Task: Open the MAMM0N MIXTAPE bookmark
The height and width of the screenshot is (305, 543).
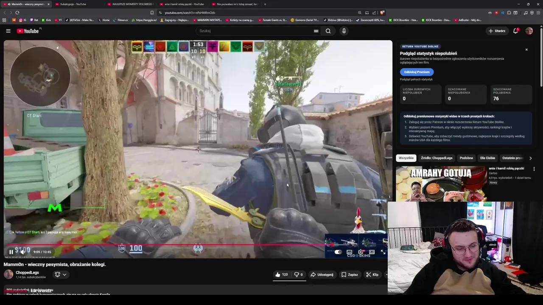Action: [207, 20]
